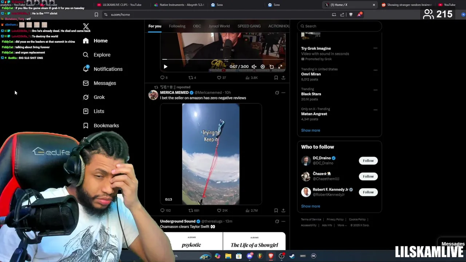Image resolution: width=466 pixels, height=262 pixels.
Task: Show more trending topics
Action: click(x=311, y=130)
